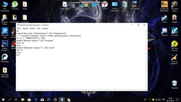The image size is (181, 102).
Task: Maximize the Notepad window
Action: 138,25
